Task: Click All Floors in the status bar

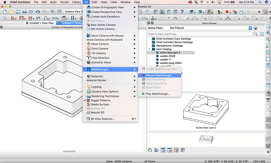Action: click(150, 161)
